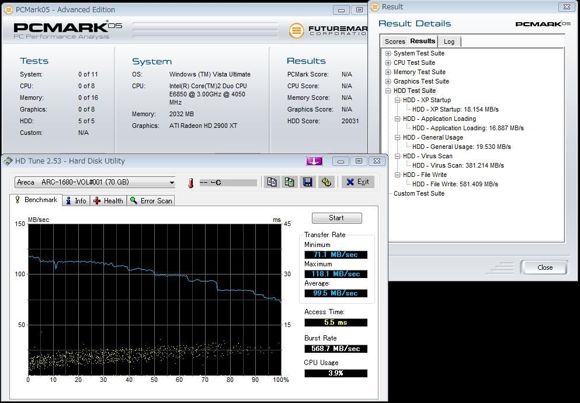Click the Result window title bar icon
The width and height of the screenshot is (580, 403).
[375, 6]
